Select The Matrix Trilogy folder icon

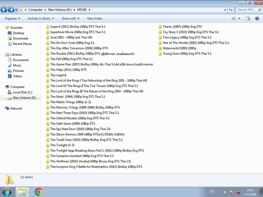click(x=47, y=102)
